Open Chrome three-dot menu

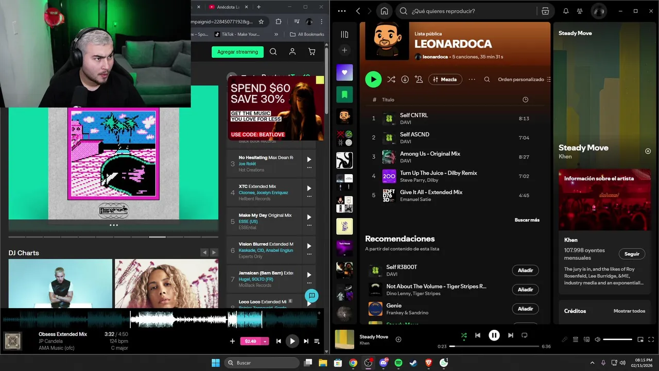click(x=322, y=22)
